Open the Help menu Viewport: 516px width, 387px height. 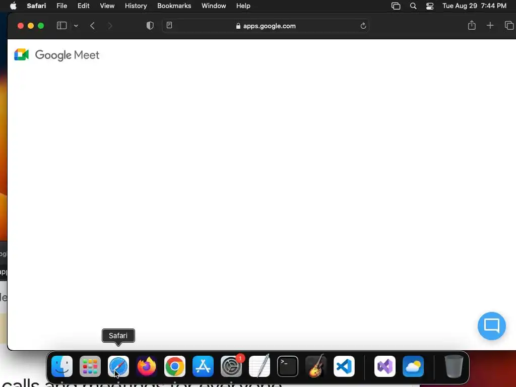pos(243,6)
